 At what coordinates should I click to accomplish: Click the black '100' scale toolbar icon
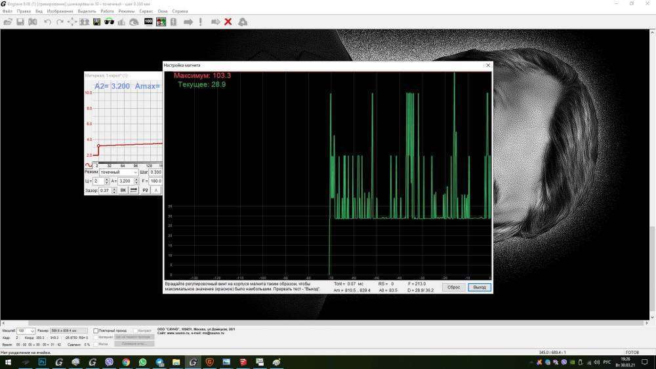click(x=148, y=22)
